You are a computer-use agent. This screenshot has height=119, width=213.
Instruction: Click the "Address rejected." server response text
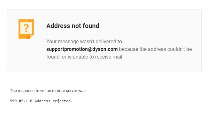(54, 101)
